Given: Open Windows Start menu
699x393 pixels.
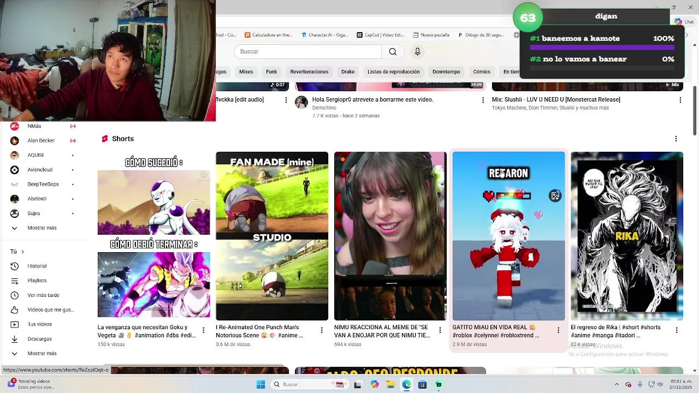Looking at the screenshot, I should pos(260,384).
